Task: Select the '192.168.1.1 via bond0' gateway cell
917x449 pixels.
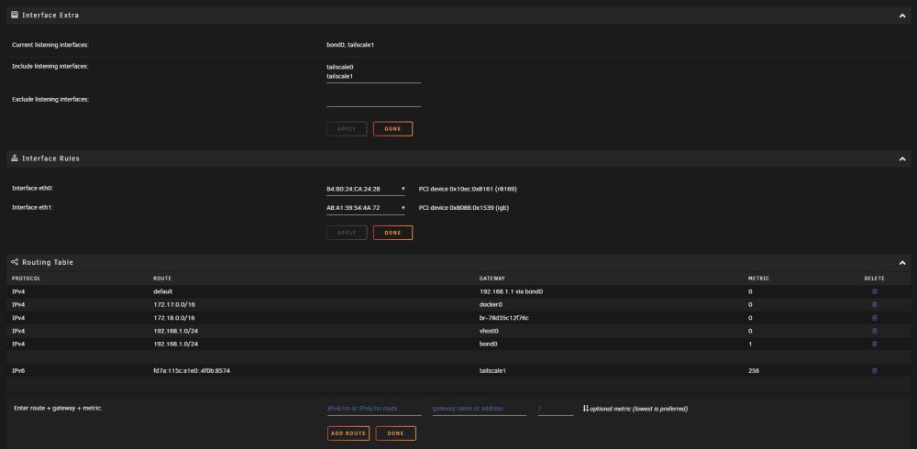Action: coord(511,291)
